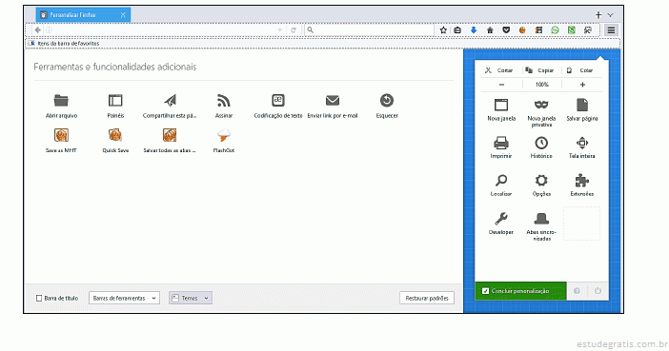Open a new tab with plus button
Screen dimensions: 669x351
(598, 15)
